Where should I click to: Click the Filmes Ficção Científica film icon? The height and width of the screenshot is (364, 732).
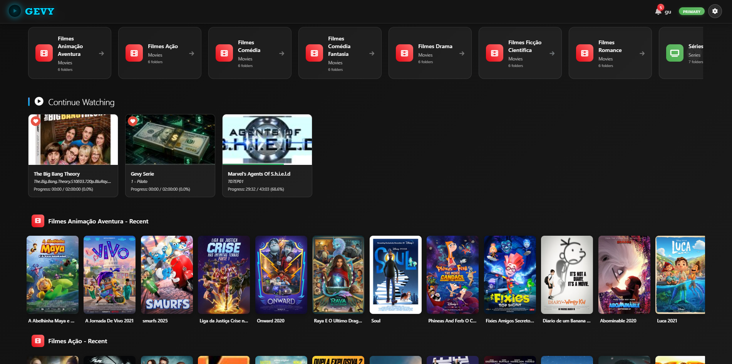point(494,53)
